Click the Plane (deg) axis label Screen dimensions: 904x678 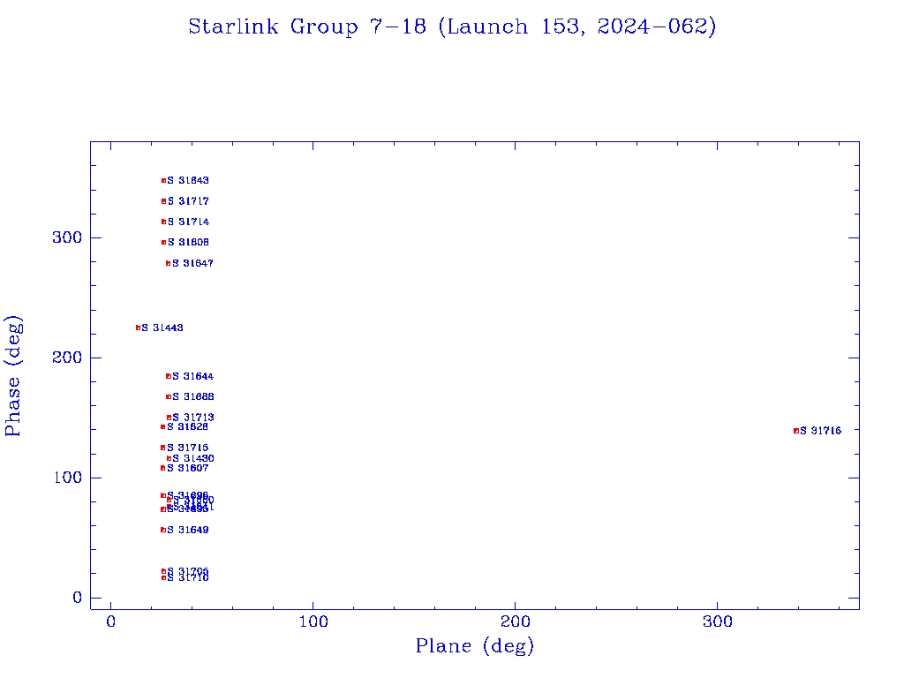click(475, 645)
